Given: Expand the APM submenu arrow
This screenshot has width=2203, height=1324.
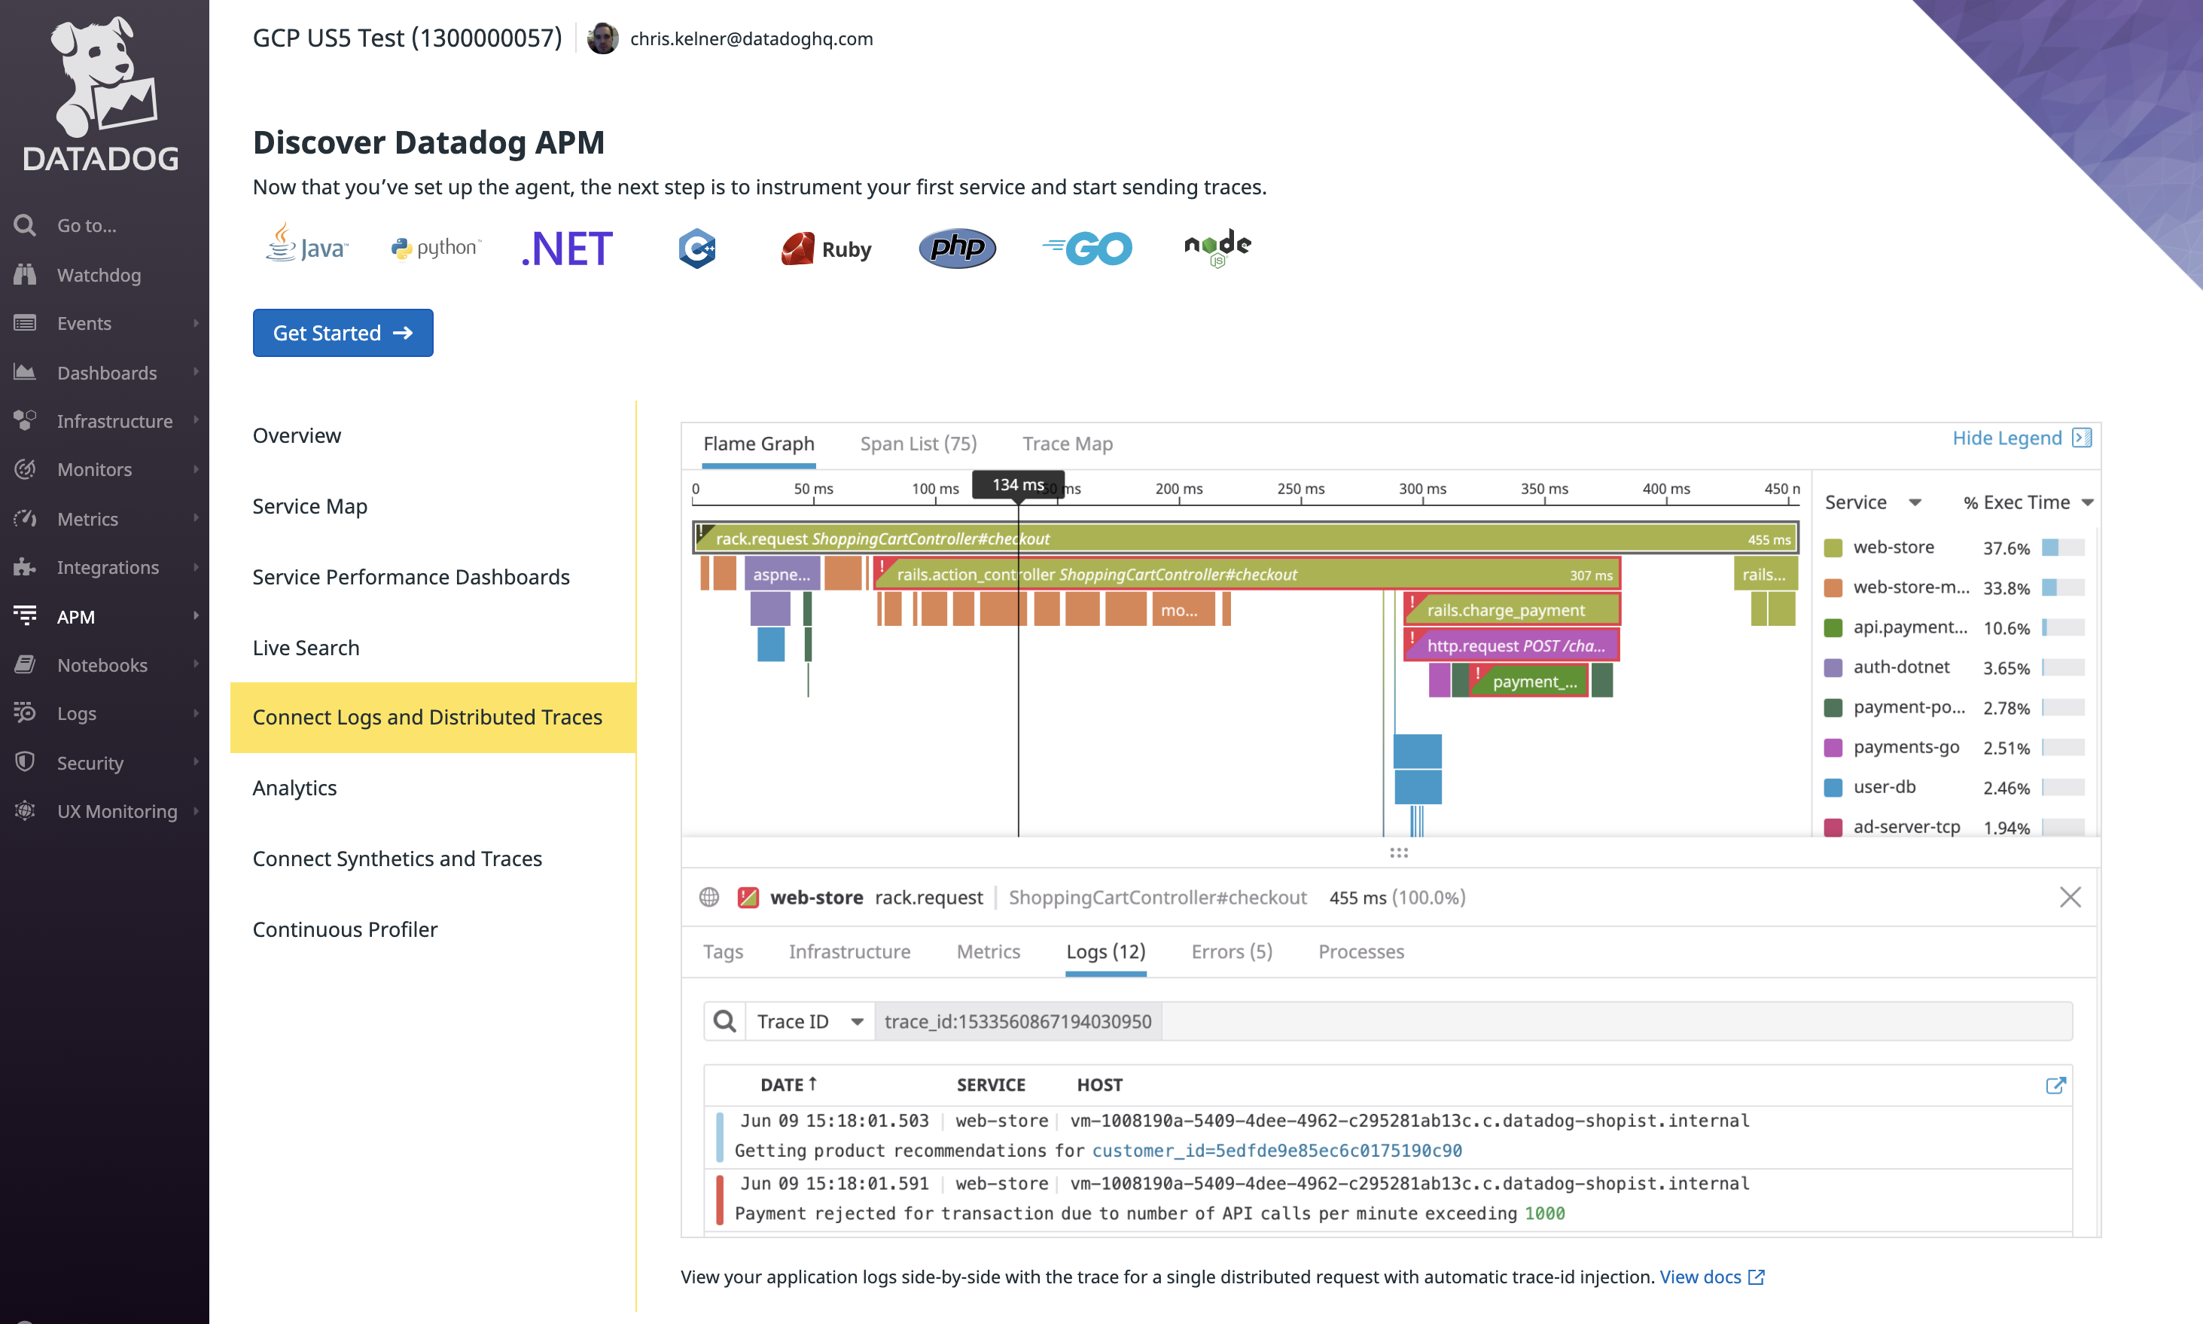Looking at the screenshot, I should pos(195,615).
